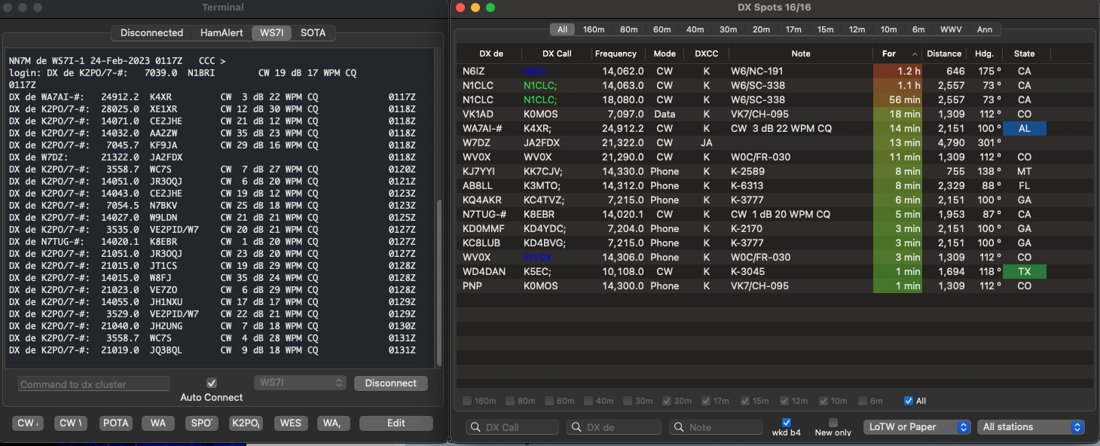Uncheck the All bands checkbox

(x=909, y=401)
